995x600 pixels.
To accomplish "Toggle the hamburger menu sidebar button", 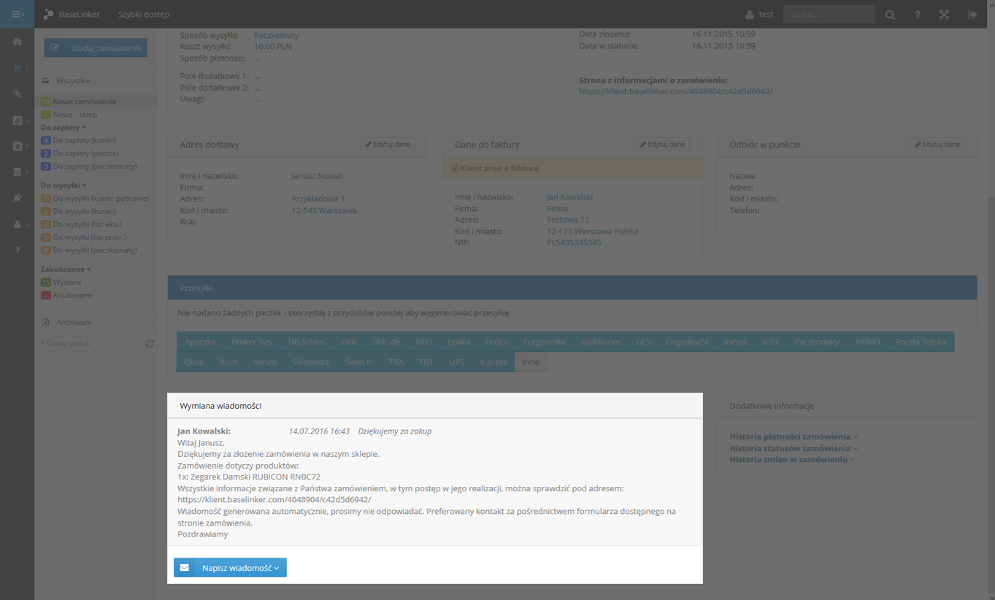I will point(17,14).
